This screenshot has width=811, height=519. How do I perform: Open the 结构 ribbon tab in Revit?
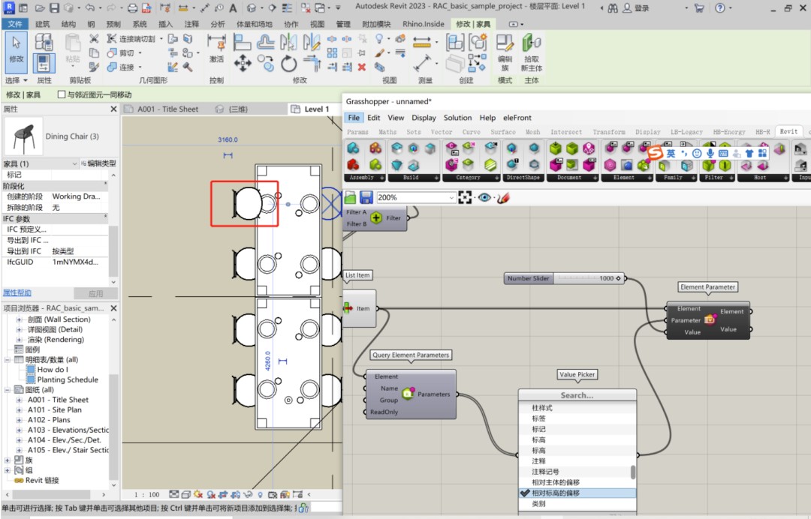tap(68, 24)
